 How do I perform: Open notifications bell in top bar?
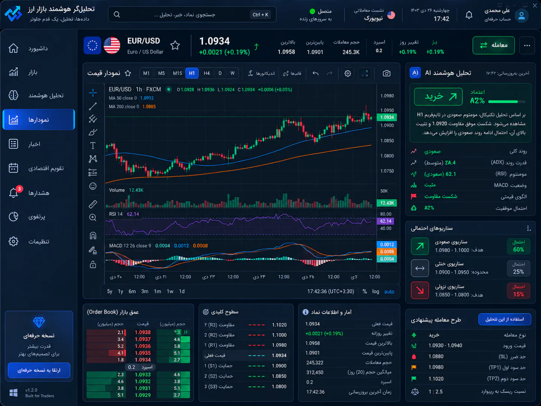[469, 15]
